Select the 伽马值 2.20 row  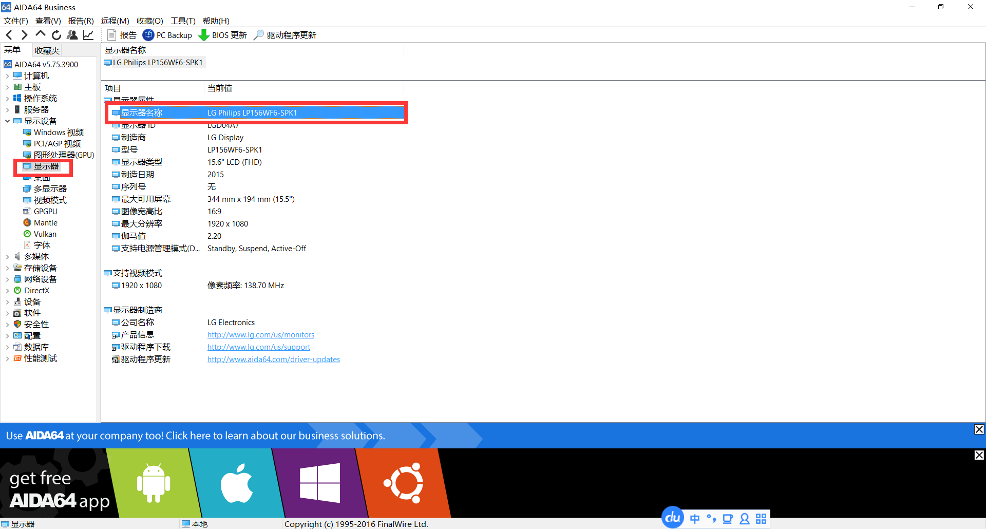[x=258, y=236]
